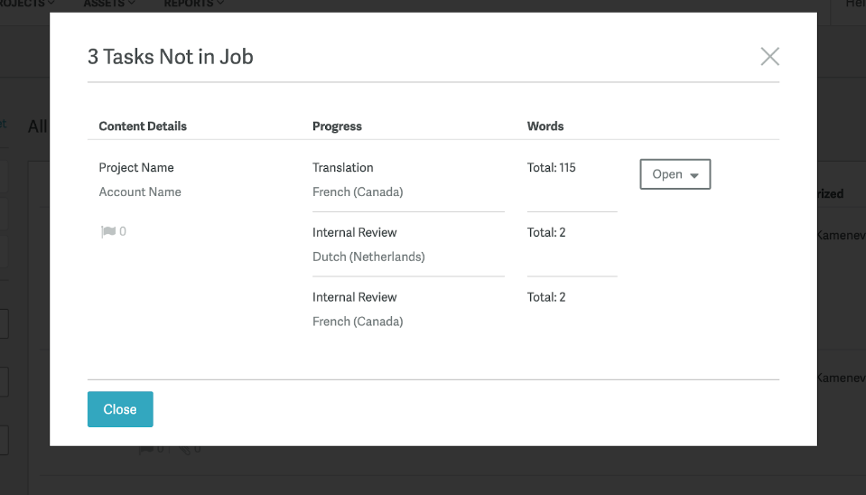Click the dimmed flag icon below the dialog
Viewport: 866px width, 495px height.
pyautogui.click(x=146, y=449)
